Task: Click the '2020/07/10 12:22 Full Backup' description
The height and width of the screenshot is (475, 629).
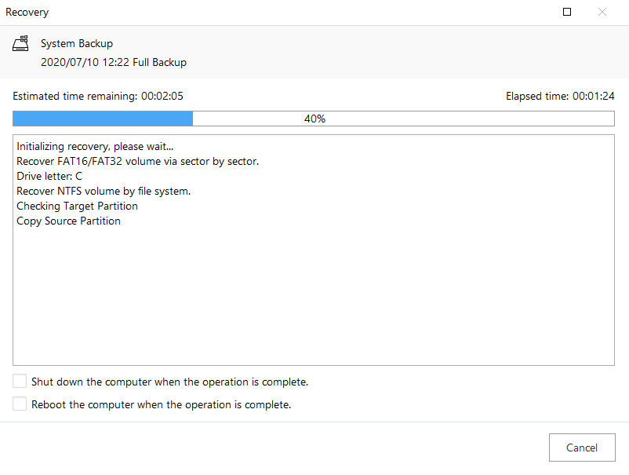Action: (x=114, y=62)
